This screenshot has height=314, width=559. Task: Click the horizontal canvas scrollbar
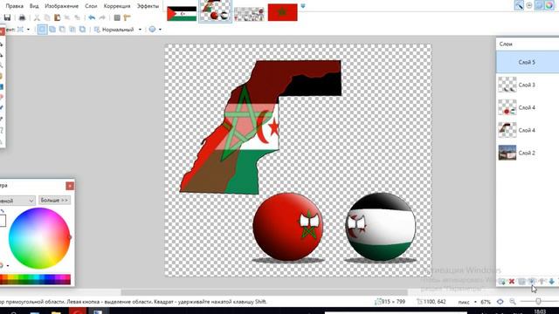point(264,292)
